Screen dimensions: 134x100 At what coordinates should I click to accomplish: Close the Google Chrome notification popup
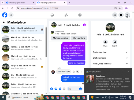click(128, 72)
